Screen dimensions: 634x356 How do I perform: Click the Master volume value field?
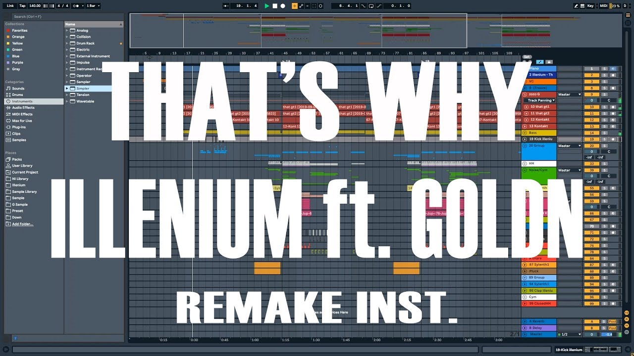591,334
